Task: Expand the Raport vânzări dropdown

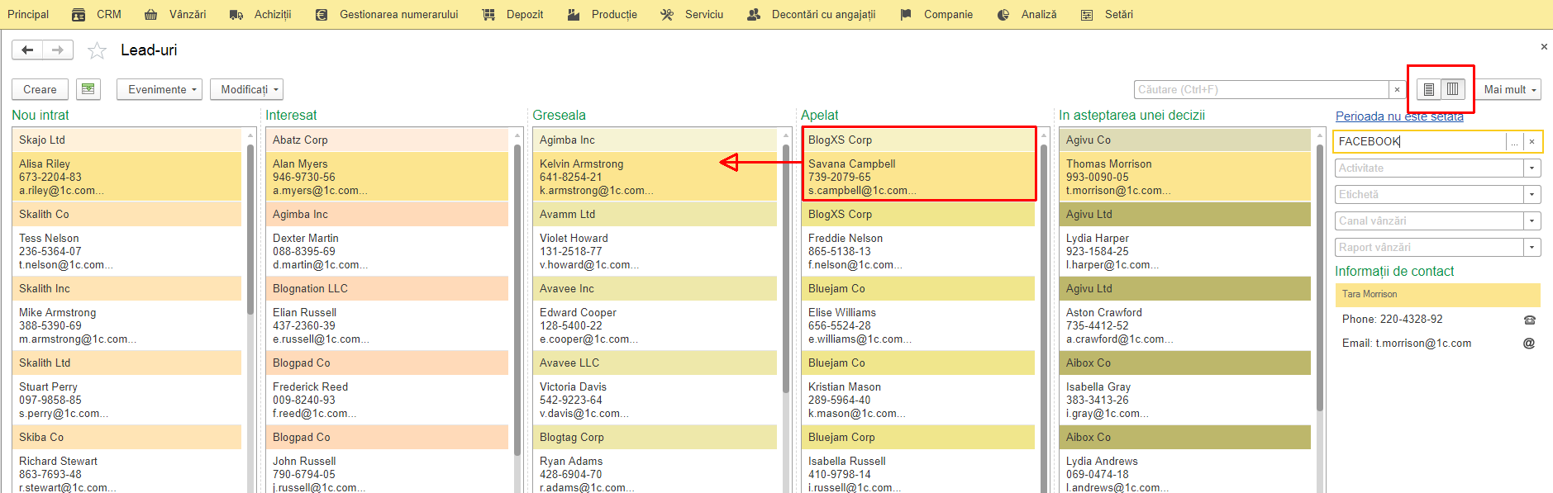Action: point(1532,248)
